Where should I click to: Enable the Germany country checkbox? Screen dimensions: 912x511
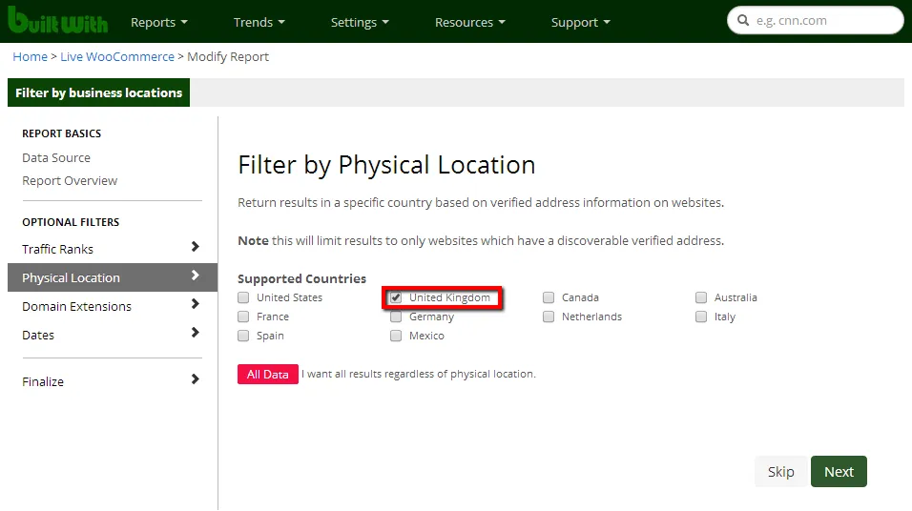pyautogui.click(x=396, y=317)
